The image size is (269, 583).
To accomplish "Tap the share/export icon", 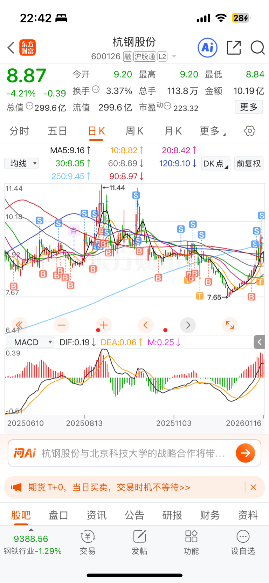I will pyautogui.click(x=234, y=48).
